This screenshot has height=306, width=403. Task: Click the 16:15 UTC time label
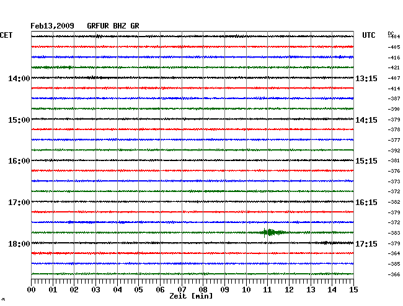coord(366,203)
